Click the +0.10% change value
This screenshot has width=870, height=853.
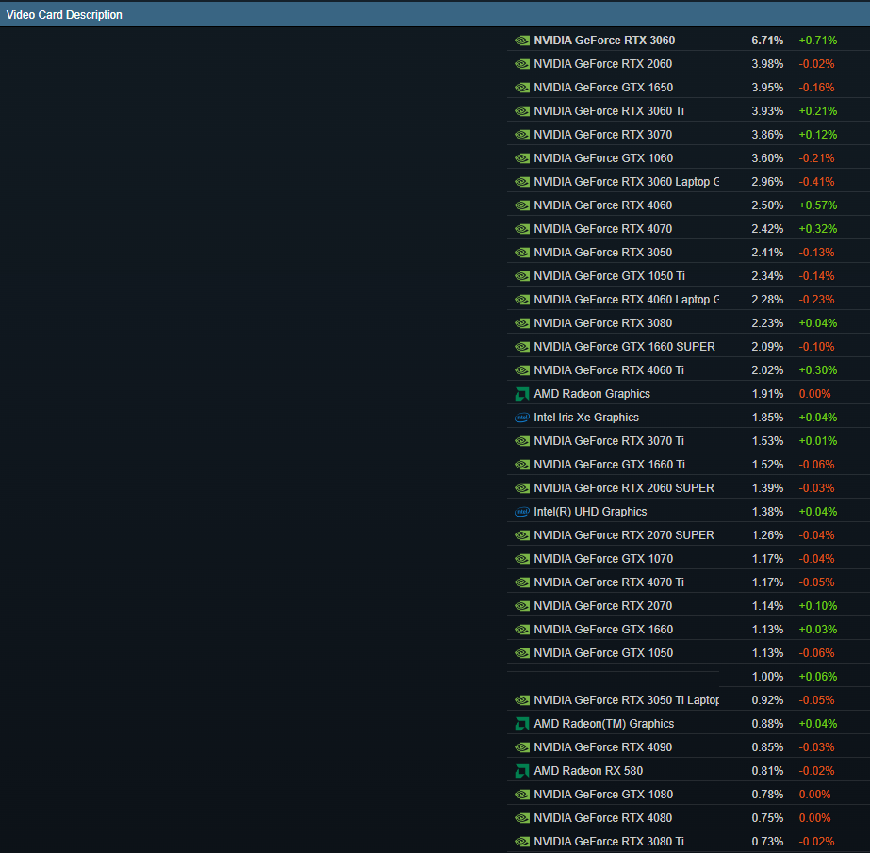click(x=818, y=606)
